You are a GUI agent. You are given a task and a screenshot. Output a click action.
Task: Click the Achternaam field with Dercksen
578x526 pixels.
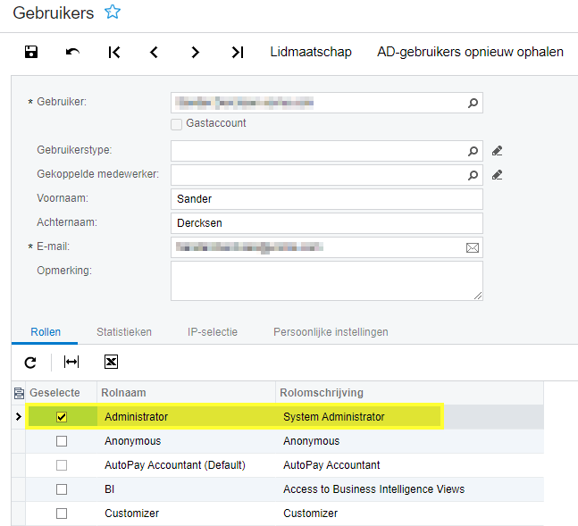pyautogui.click(x=327, y=223)
